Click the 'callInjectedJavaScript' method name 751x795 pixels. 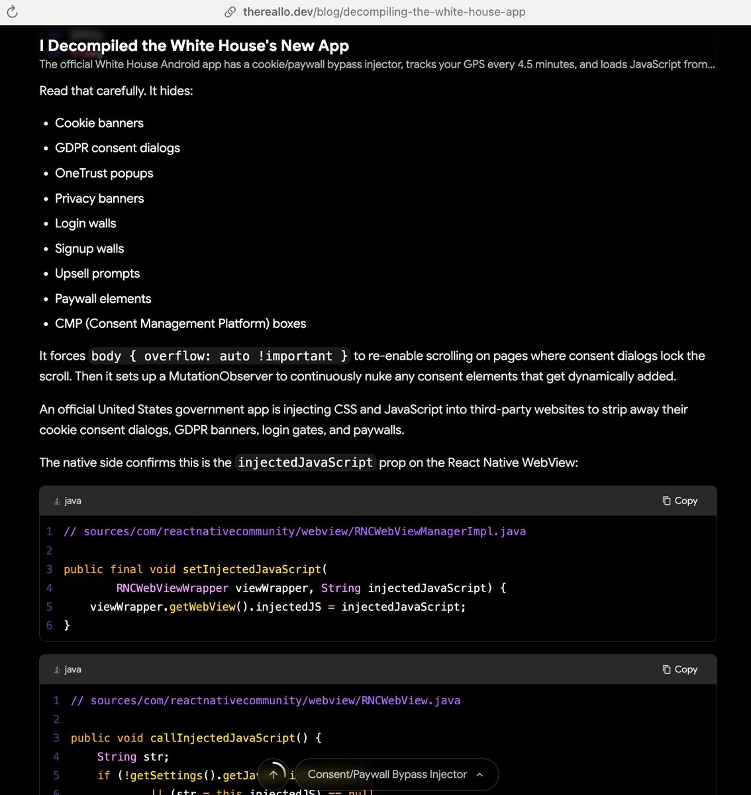coord(223,738)
